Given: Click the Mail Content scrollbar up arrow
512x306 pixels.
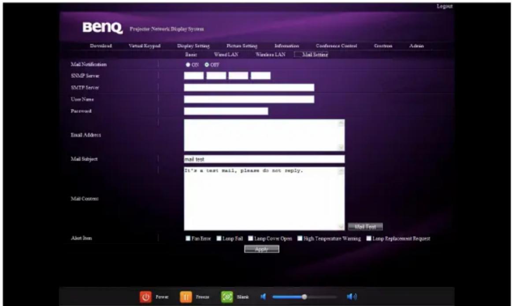Looking at the screenshot, I should 341,171.
